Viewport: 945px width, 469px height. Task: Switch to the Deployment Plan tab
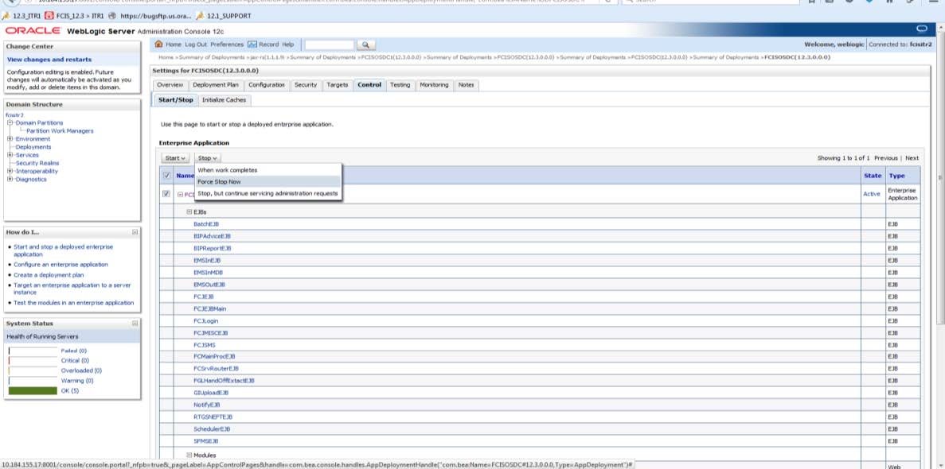(x=216, y=85)
